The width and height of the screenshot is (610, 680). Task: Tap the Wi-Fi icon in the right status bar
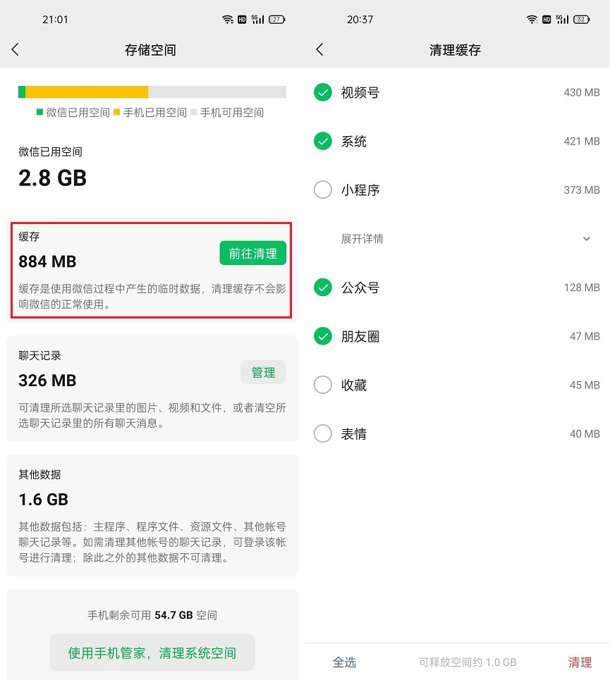coord(532,20)
